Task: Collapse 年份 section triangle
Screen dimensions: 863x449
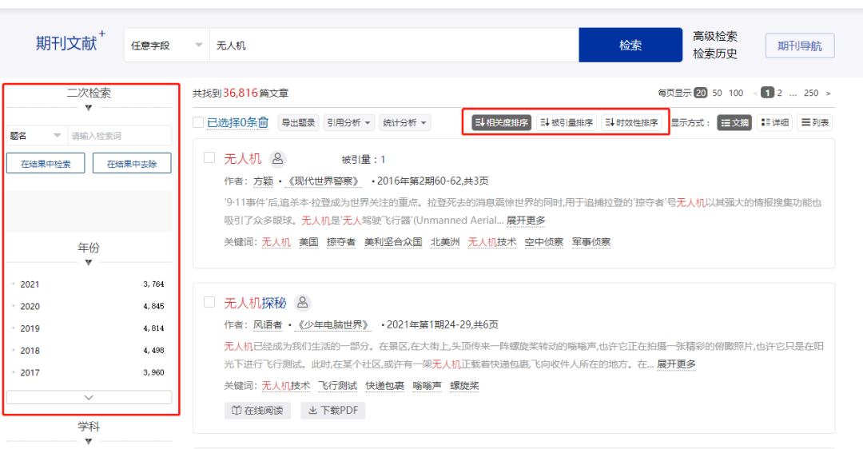Action: tap(89, 263)
